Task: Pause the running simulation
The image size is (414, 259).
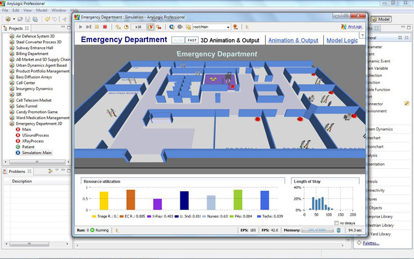Action: tap(97, 27)
